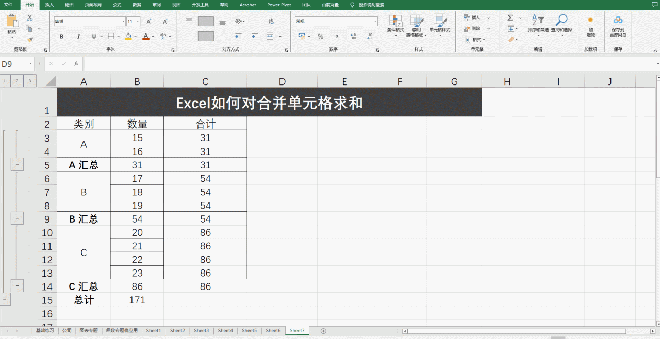
Task: Switch to the 公式 Formulas ribbon tab
Action: pos(117,5)
